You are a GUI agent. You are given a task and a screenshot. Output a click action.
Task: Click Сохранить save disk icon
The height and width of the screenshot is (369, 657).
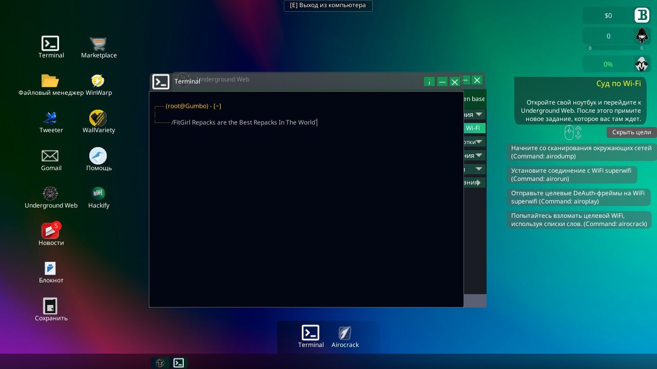tap(50, 306)
